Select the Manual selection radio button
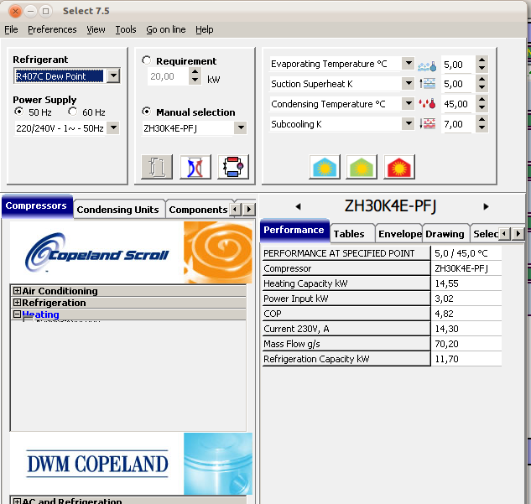The height and width of the screenshot is (504, 531). 148,112
